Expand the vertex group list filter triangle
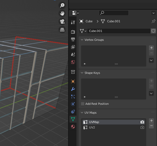Image resolution: width=157 pixels, height=146 pixels. [85, 64]
